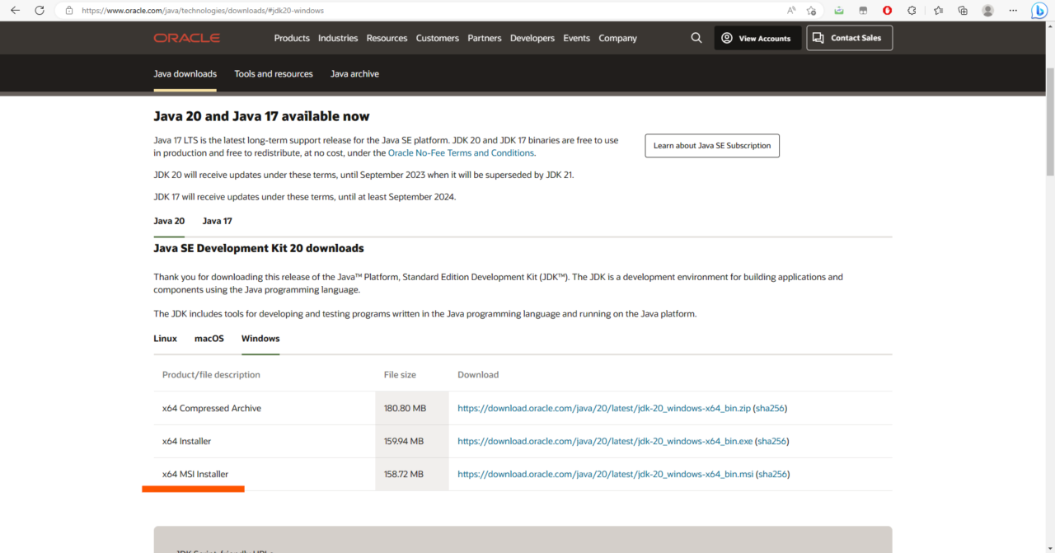This screenshot has height=553, width=1055.
Task: Switch to the Java 17 tab
Action: coord(217,220)
